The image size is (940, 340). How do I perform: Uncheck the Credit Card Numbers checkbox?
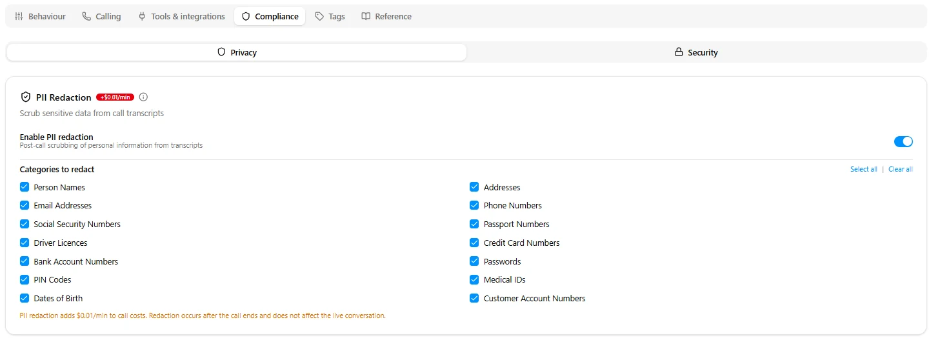[x=474, y=243]
